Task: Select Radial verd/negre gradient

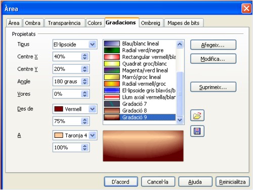Action: coord(140,50)
